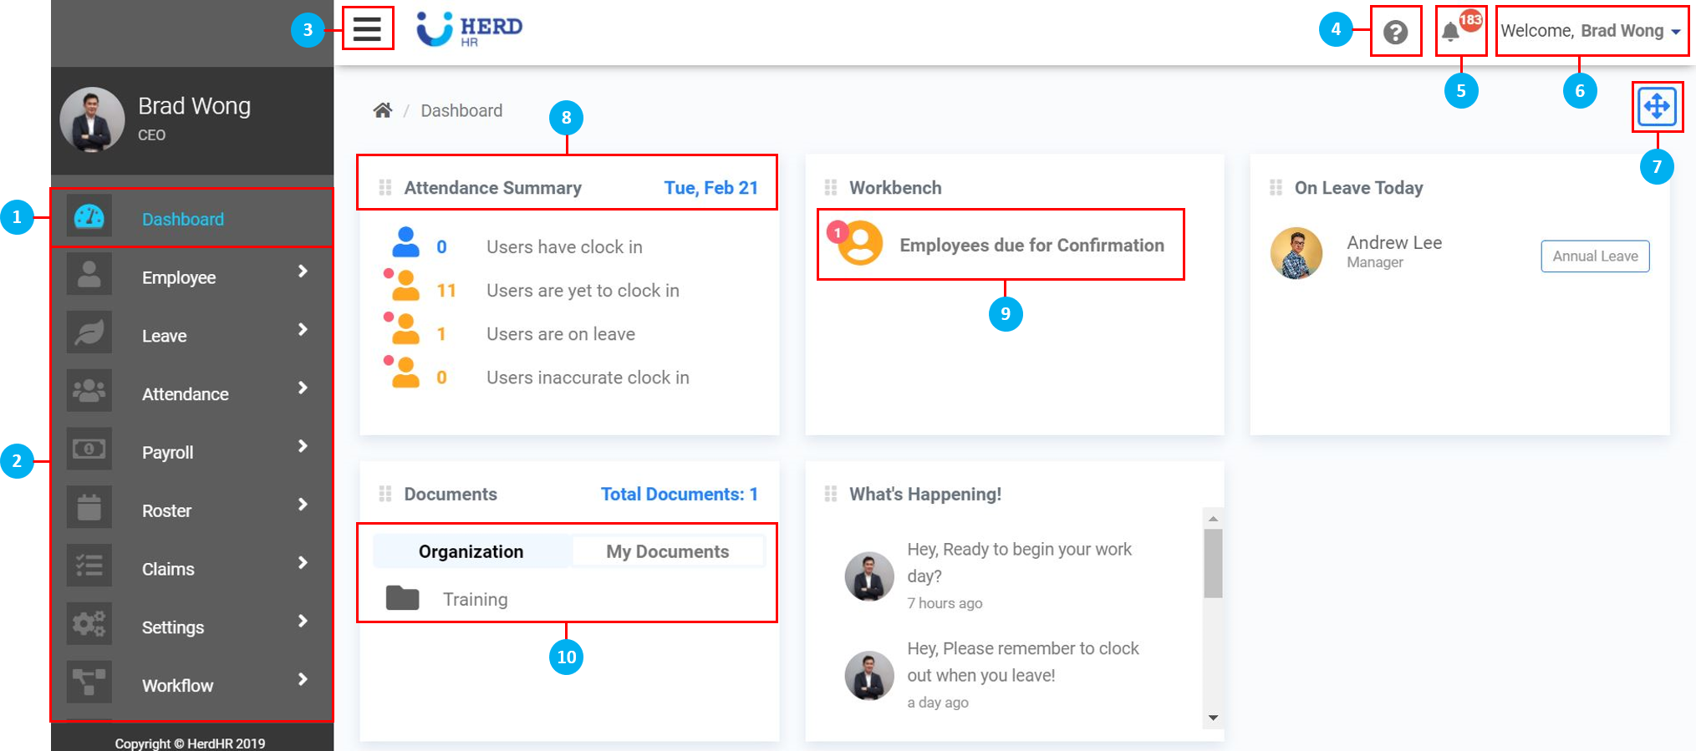Expand the Payroll sidebar menu

[192, 452]
